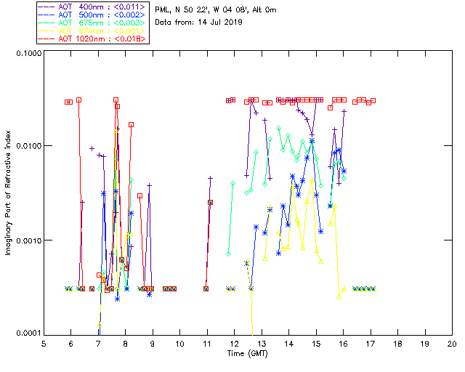Select the red dashed line sample in legend

coord(46,39)
